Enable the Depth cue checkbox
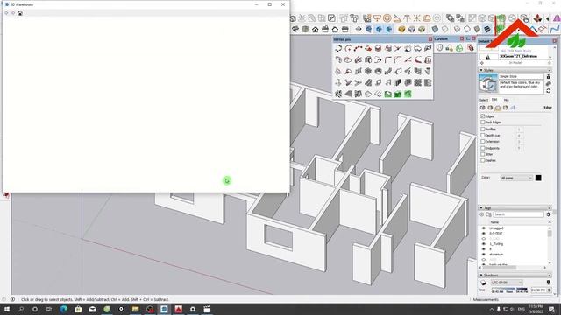Viewport: 561px width, 315px height. point(483,136)
